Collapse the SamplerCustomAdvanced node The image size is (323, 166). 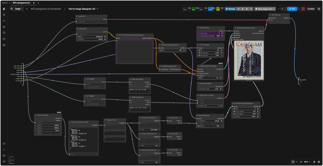pyautogui.click(x=235, y=28)
